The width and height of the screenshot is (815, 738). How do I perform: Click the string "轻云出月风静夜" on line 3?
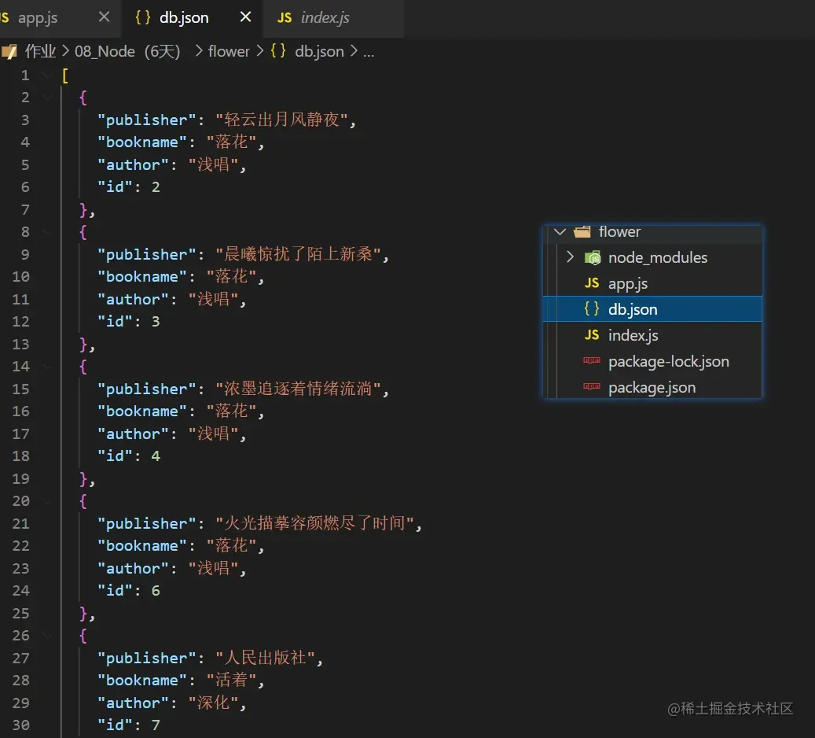click(281, 120)
